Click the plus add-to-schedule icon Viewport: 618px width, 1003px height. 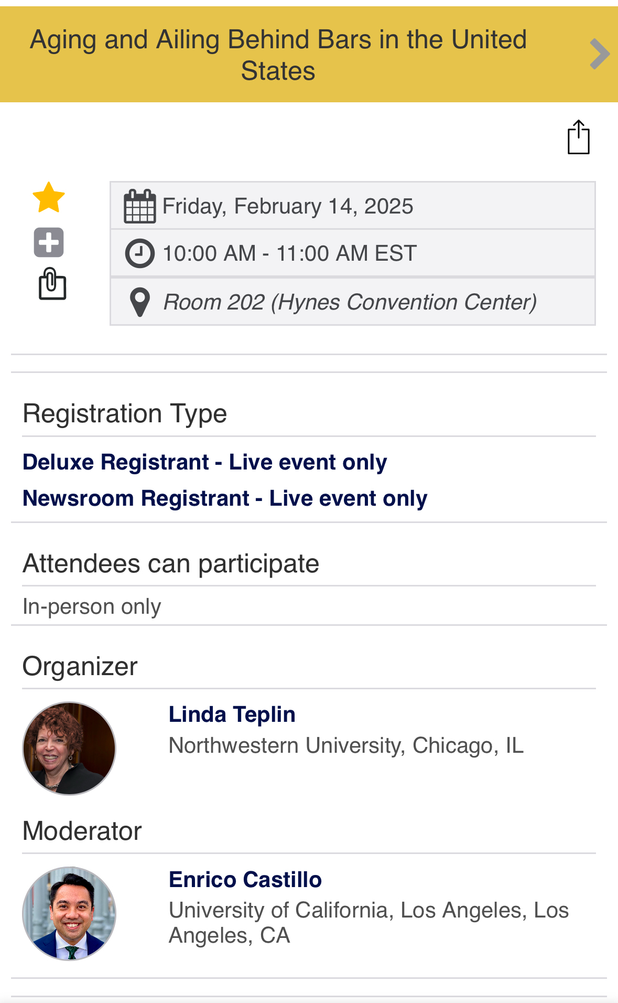[x=49, y=242]
